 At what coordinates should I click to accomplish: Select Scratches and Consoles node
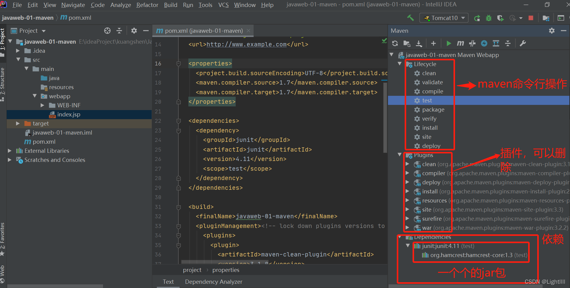[x=55, y=160]
